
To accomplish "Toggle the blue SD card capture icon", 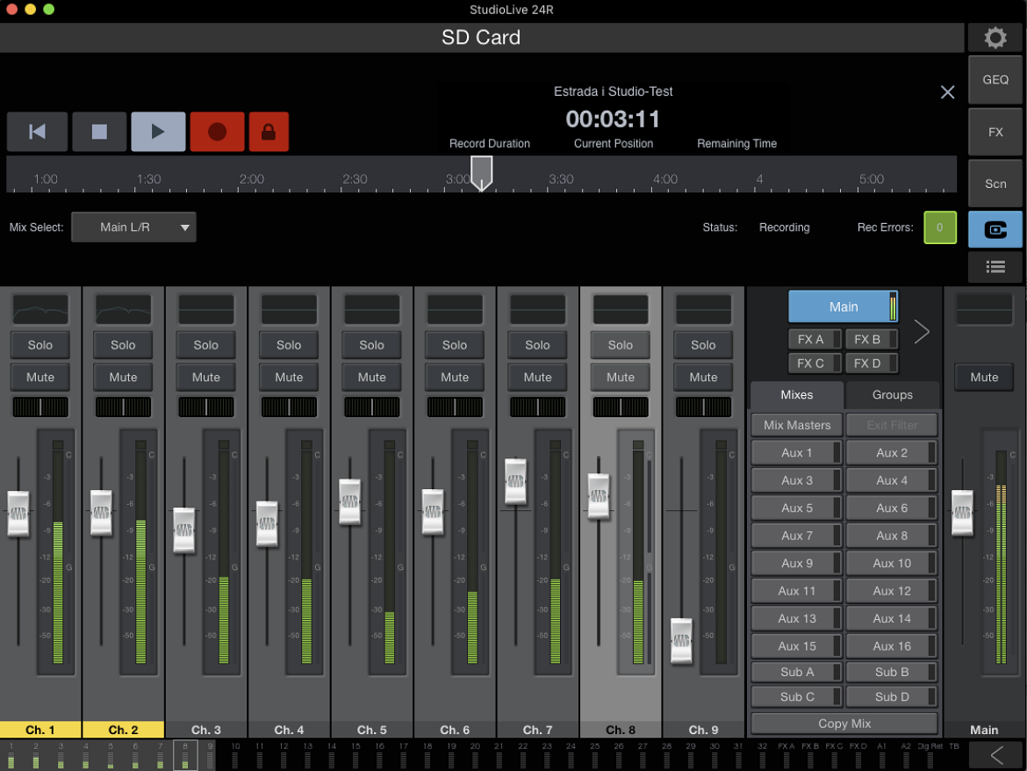I will [995, 229].
